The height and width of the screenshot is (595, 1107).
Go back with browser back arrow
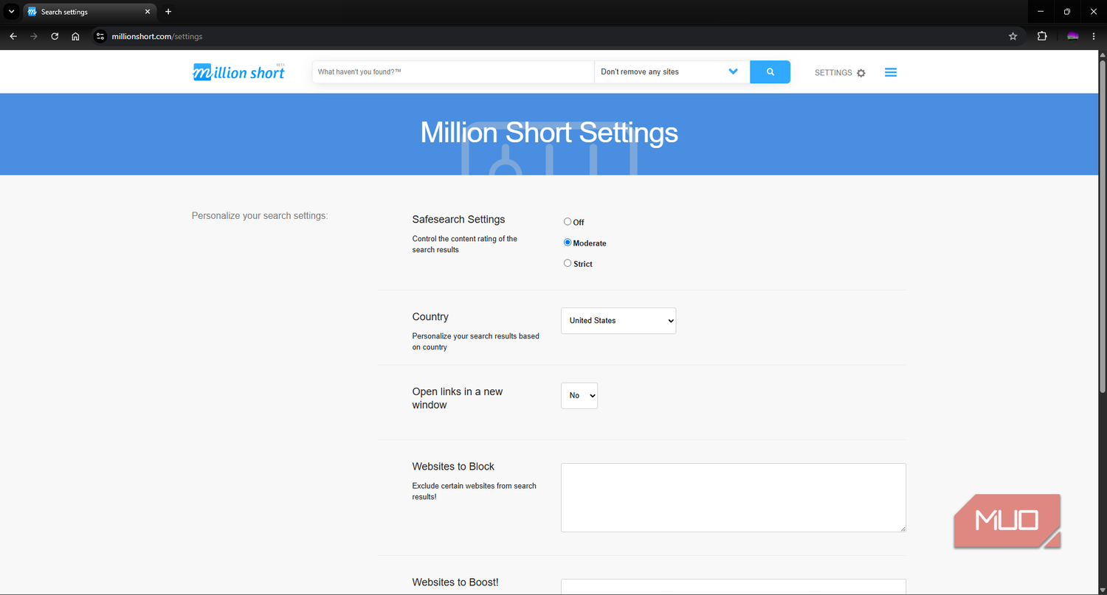(x=13, y=36)
